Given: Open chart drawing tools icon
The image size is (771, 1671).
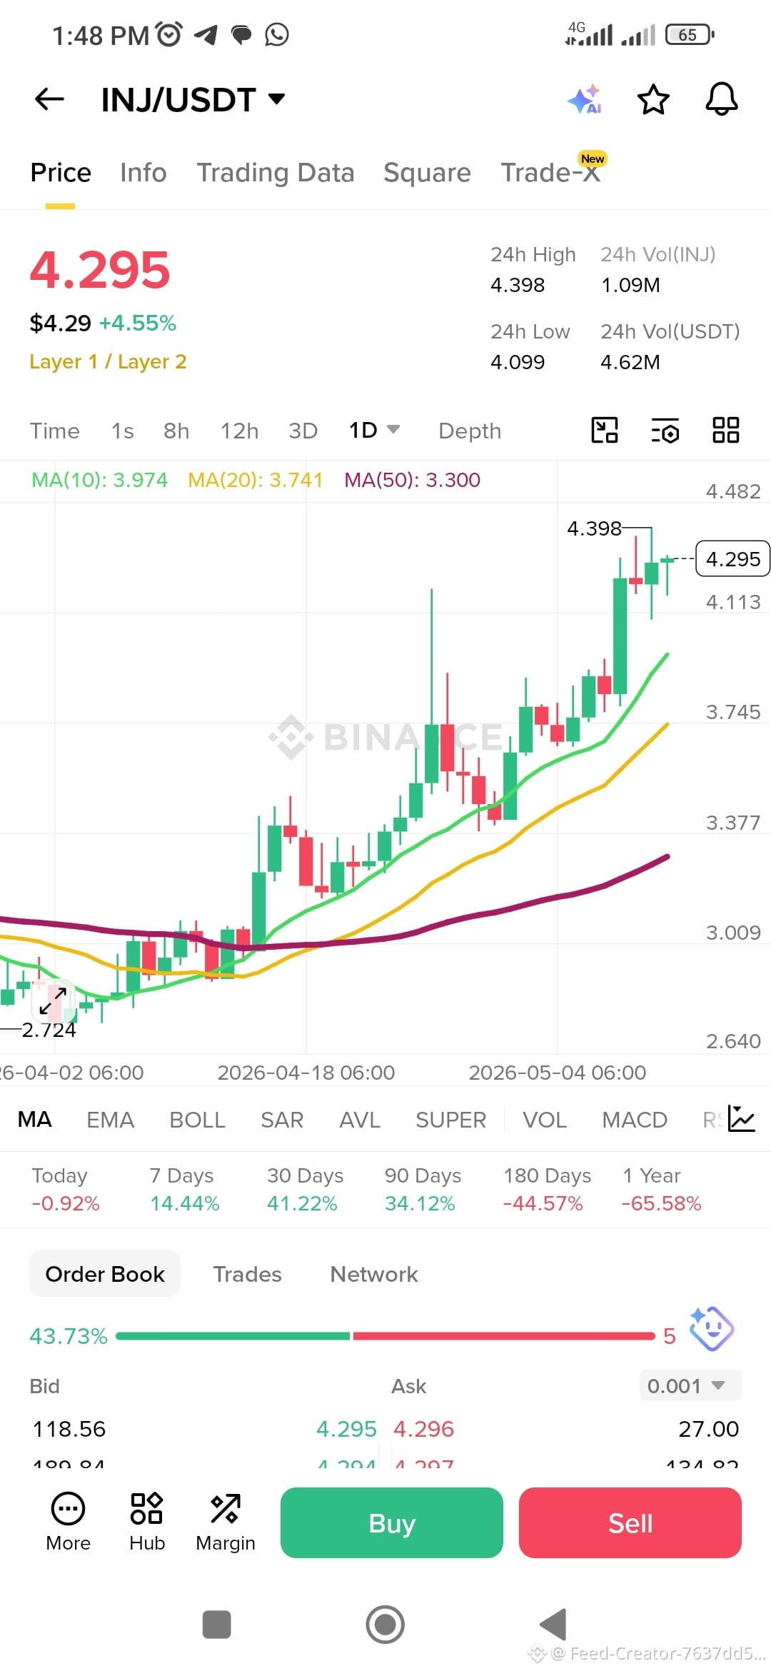Looking at the screenshot, I should [x=605, y=431].
